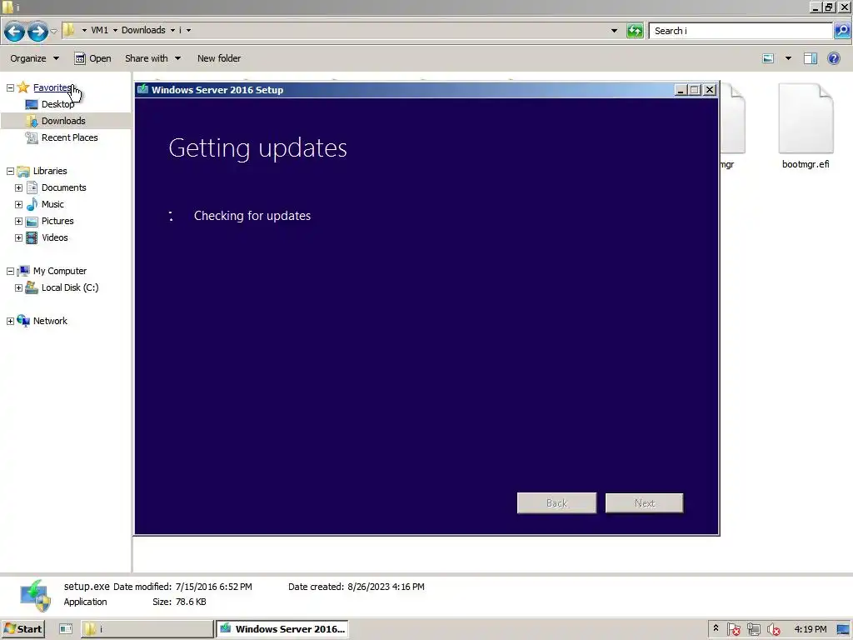Select the bootmgr.efi file icon
Image resolution: width=853 pixels, height=640 pixels.
coord(806,118)
